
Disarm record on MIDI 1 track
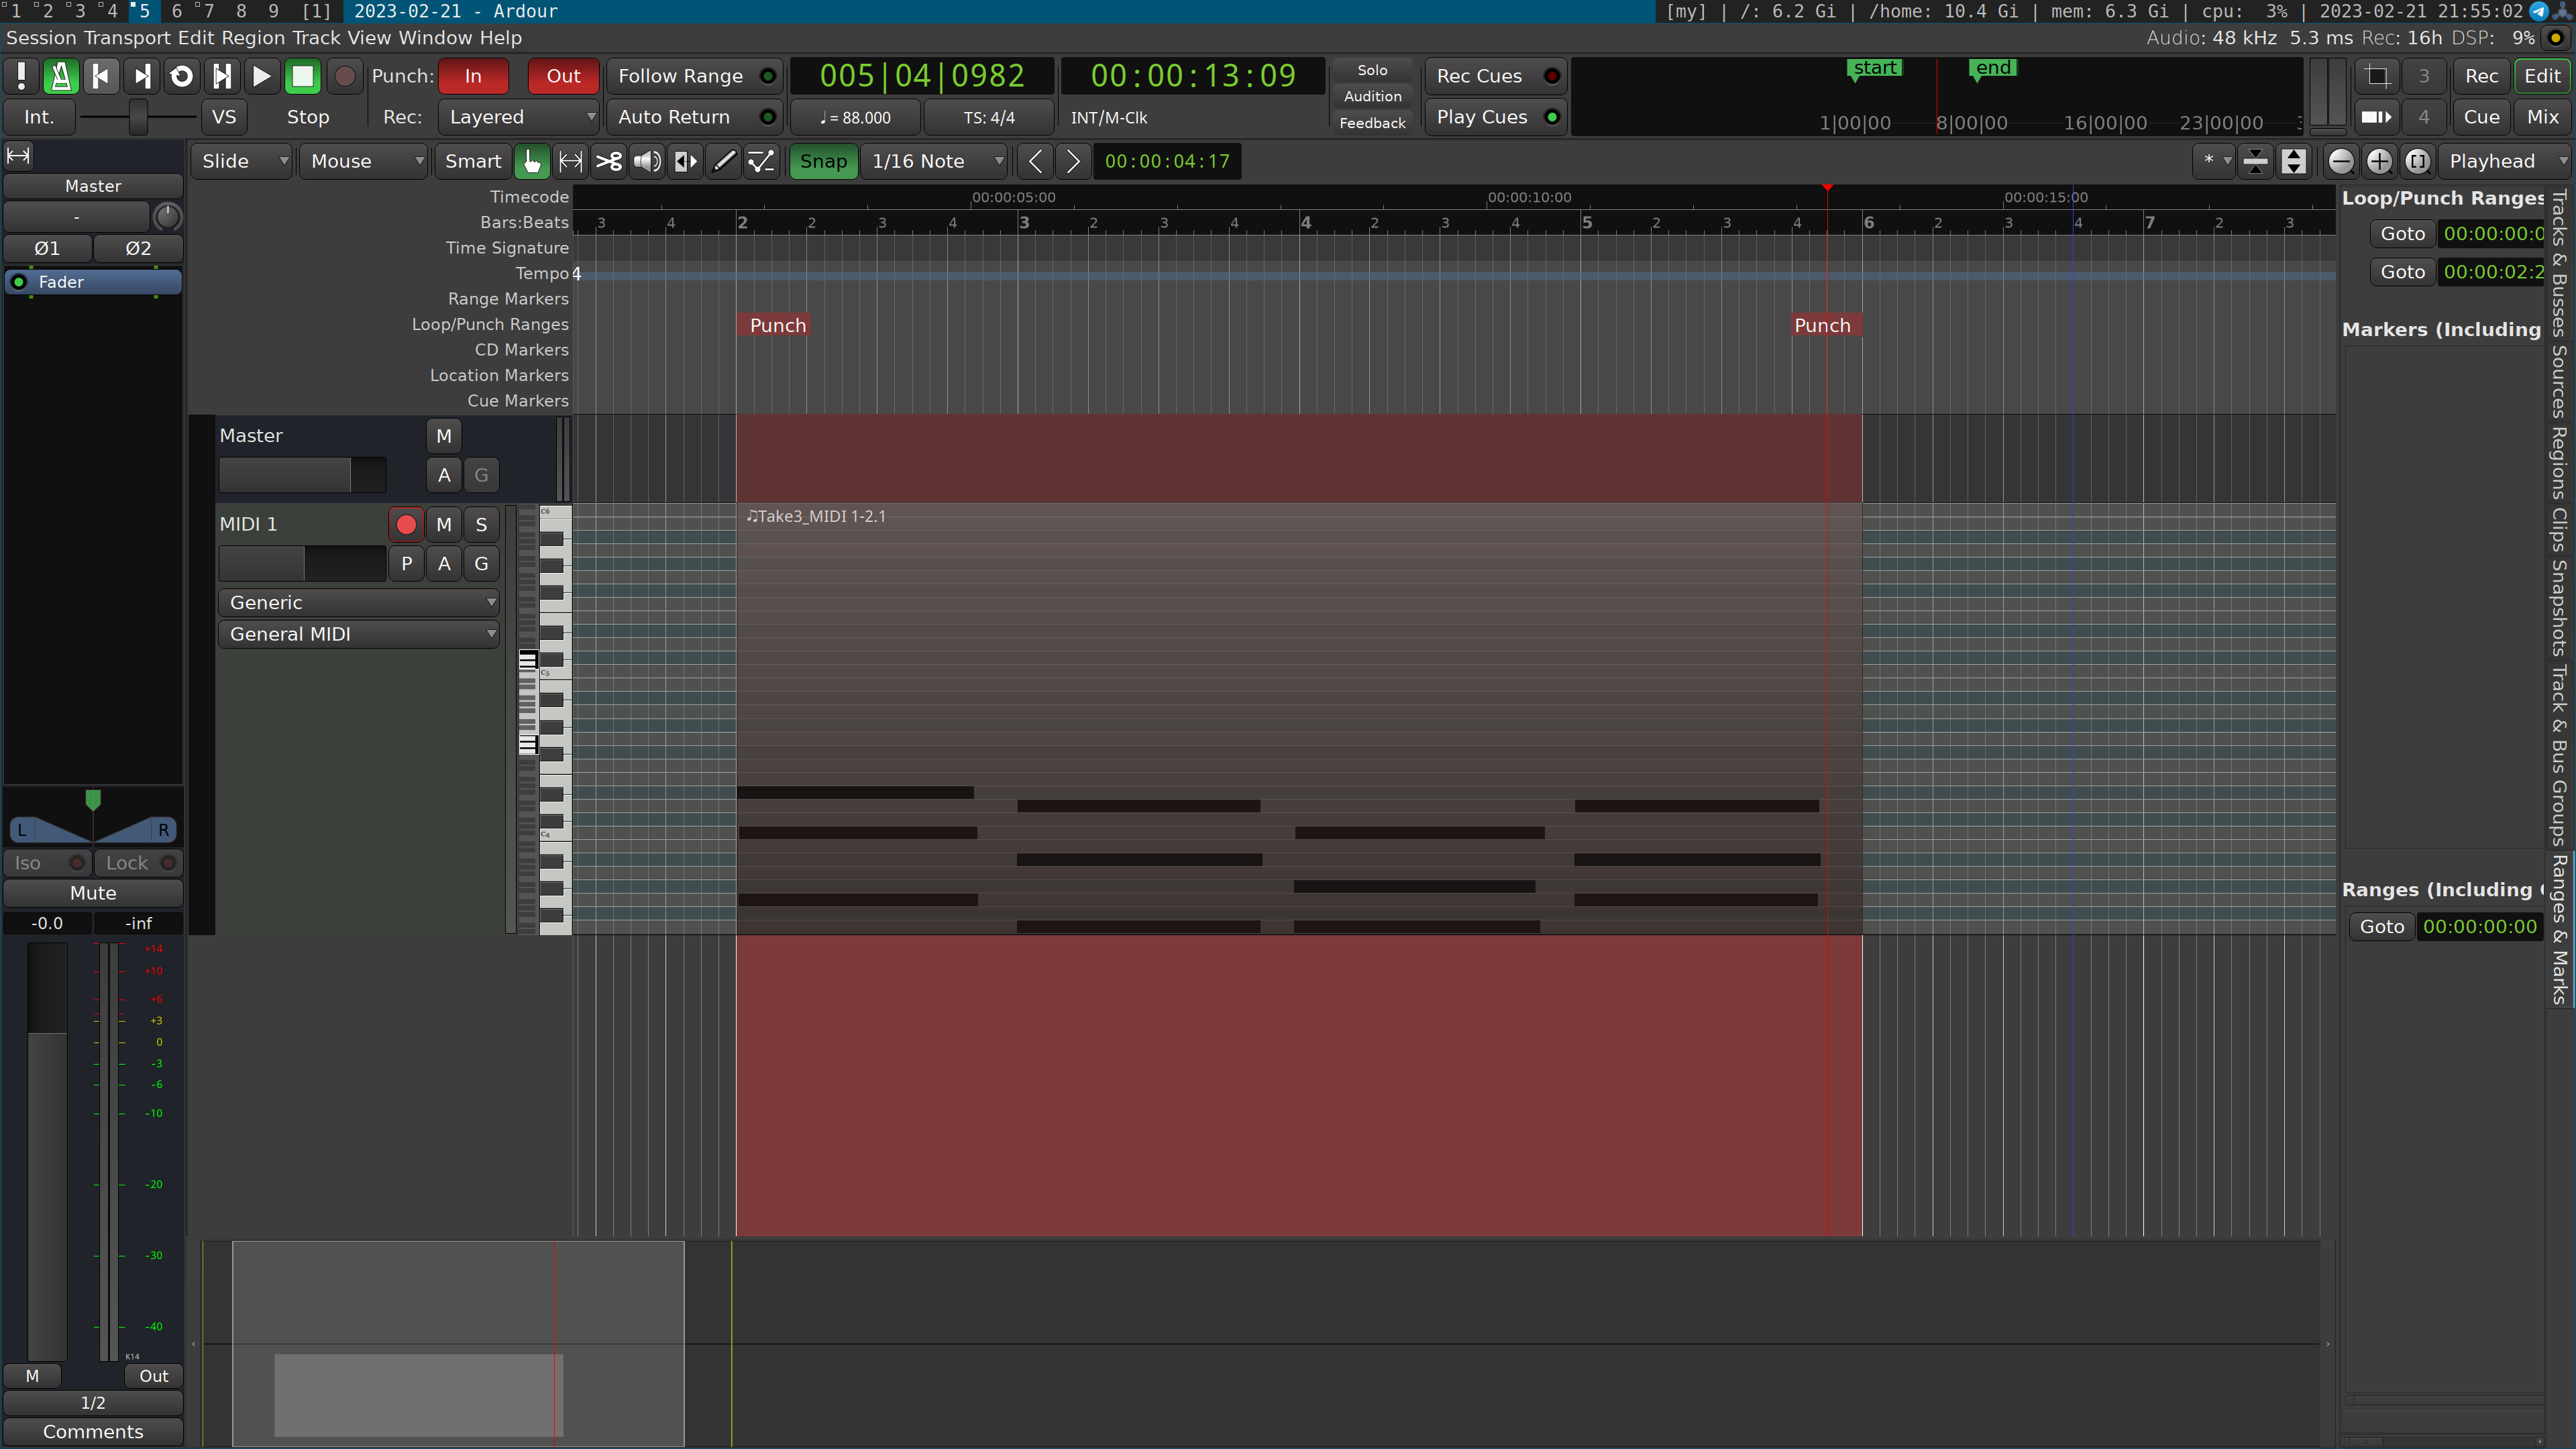pyautogui.click(x=406, y=524)
